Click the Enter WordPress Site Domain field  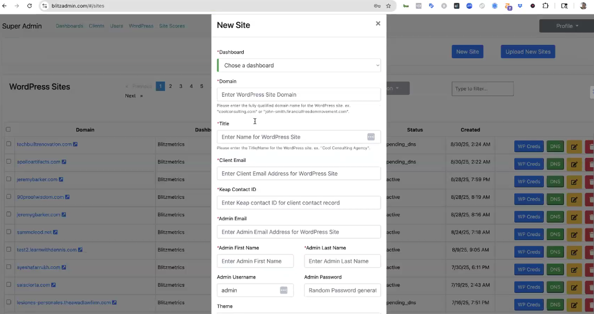coord(299,94)
